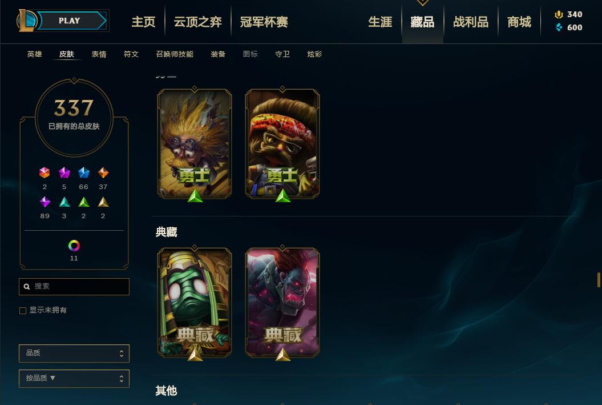This screenshot has height=405, width=602.
Task: Open the 品质 filter dropdown
Action: point(74,354)
